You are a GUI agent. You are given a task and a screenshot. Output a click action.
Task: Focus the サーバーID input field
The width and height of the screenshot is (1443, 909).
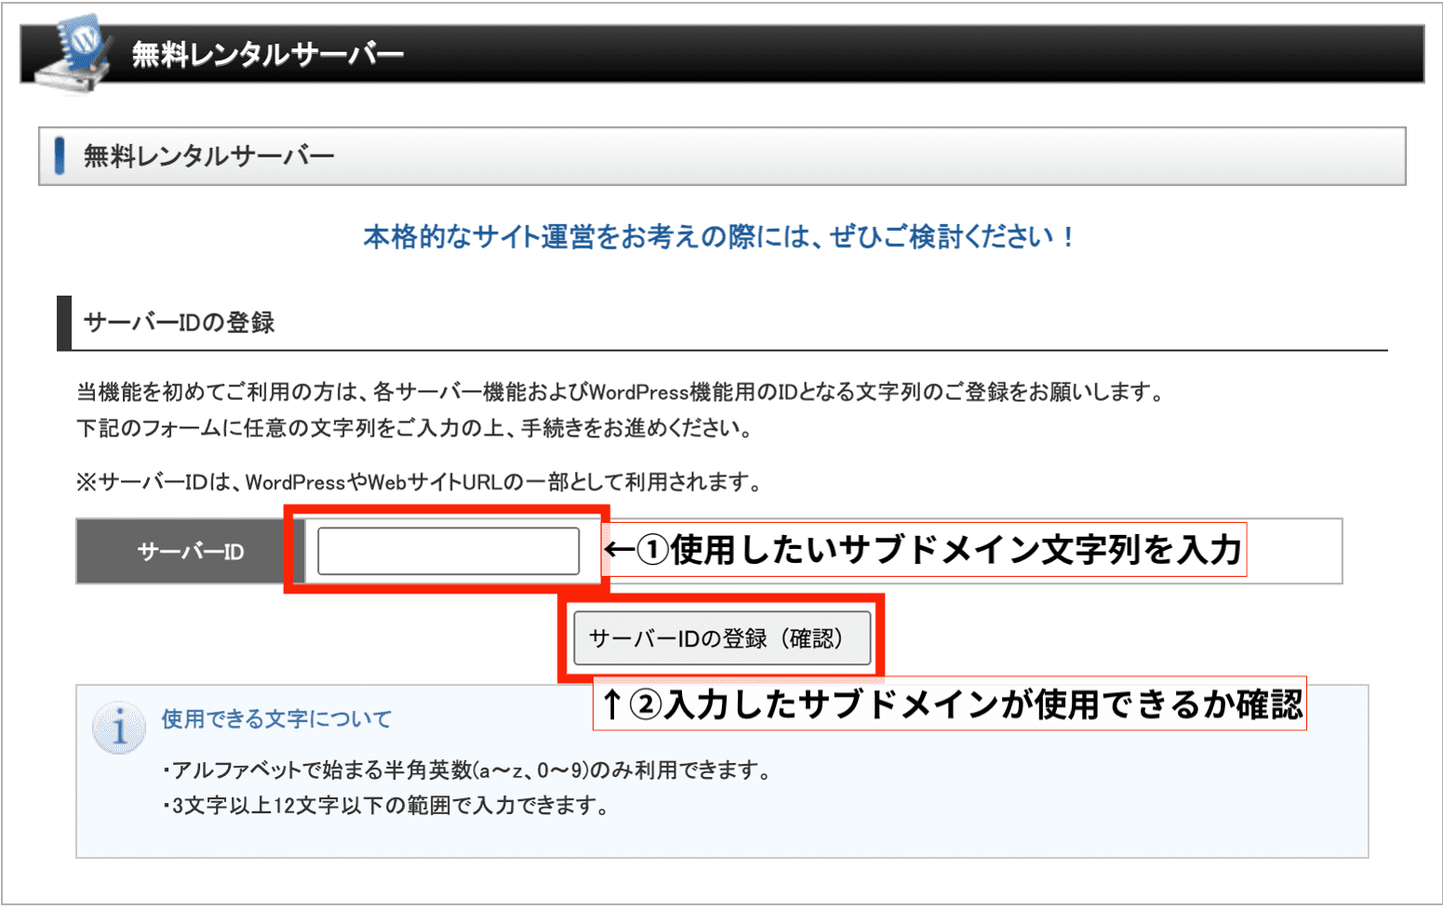(448, 551)
